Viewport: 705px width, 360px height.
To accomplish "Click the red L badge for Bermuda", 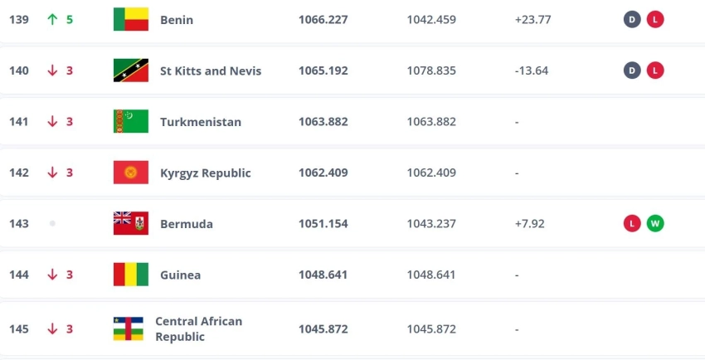I will [632, 224].
